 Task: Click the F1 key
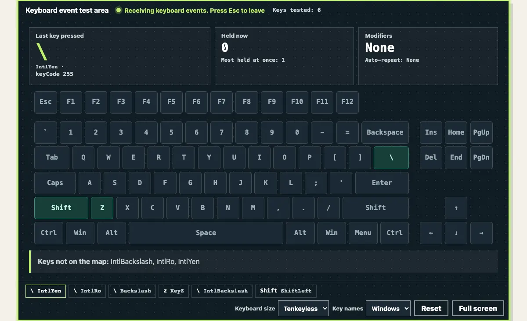point(71,102)
